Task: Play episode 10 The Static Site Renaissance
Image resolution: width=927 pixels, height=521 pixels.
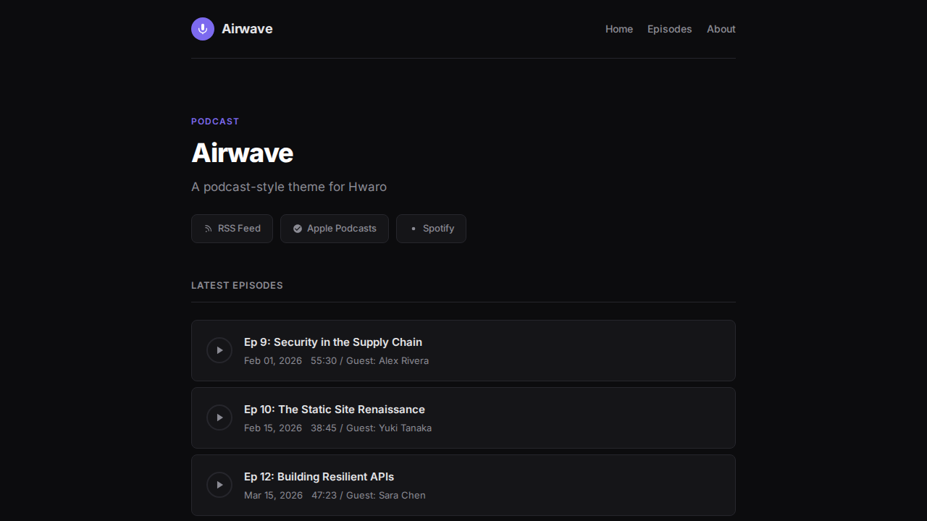Action: point(219,418)
